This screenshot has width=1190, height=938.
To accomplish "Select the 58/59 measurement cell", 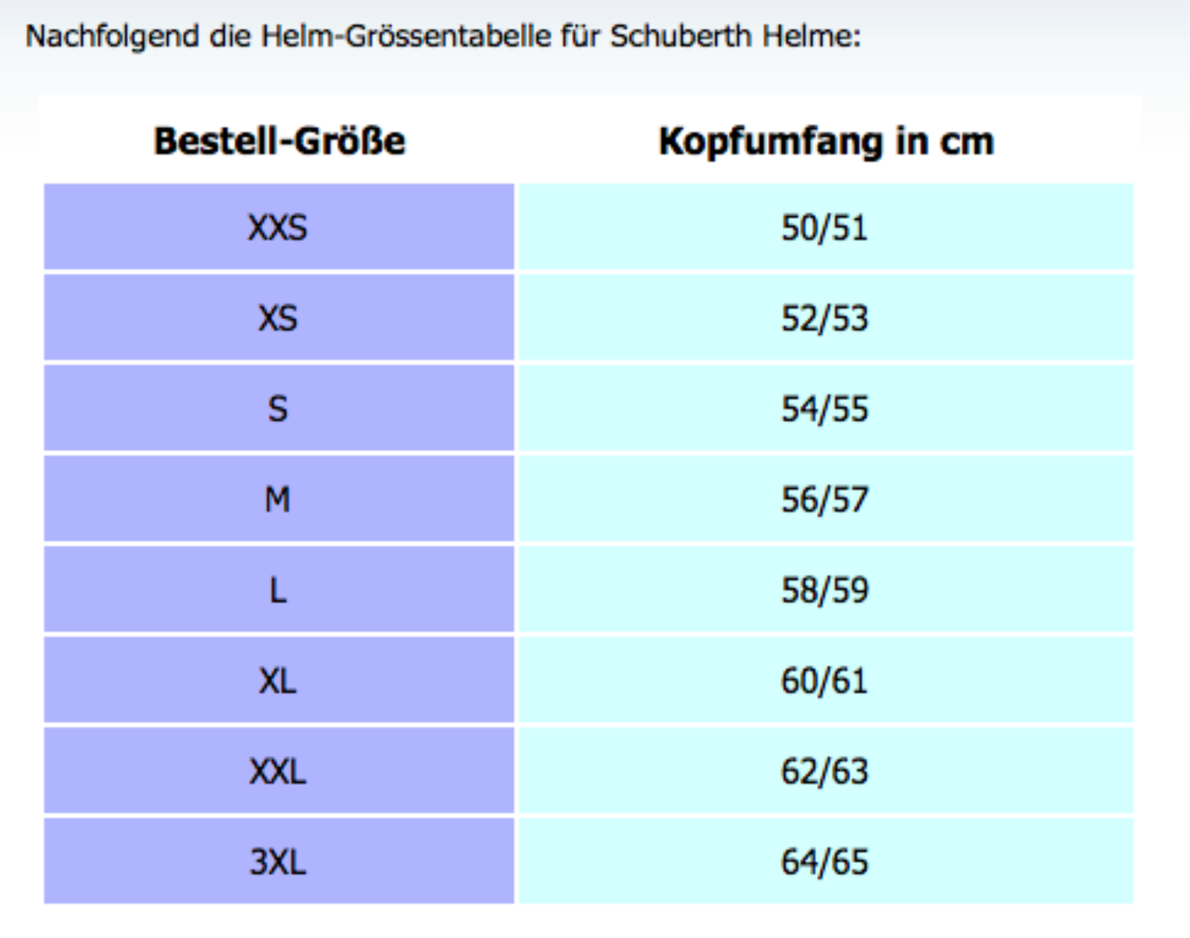I will (x=825, y=590).
